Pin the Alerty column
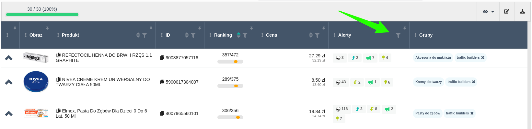This screenshot has width=532, height=129. [x=405, y=28]
